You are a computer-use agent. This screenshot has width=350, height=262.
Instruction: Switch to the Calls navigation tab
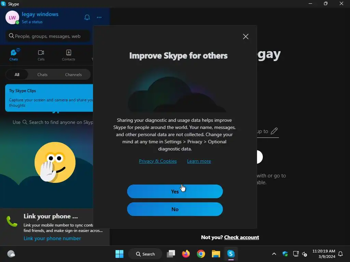point(41,55)
